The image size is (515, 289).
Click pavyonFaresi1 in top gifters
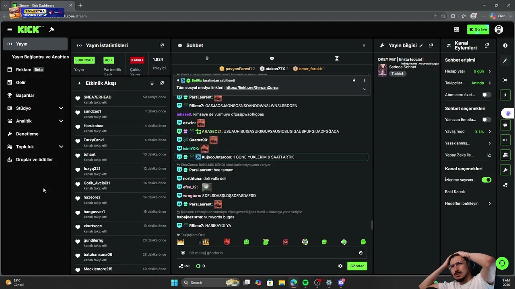(239, 69)
